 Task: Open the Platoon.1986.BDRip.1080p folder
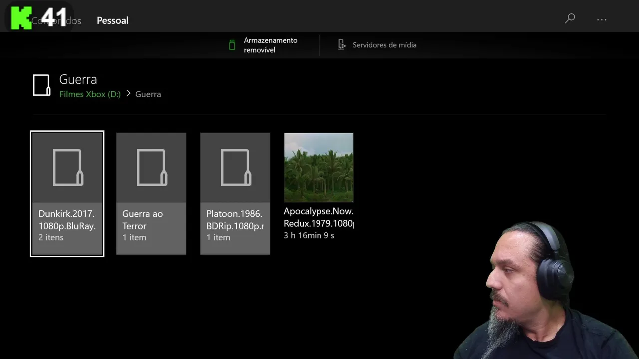point(235,194)
